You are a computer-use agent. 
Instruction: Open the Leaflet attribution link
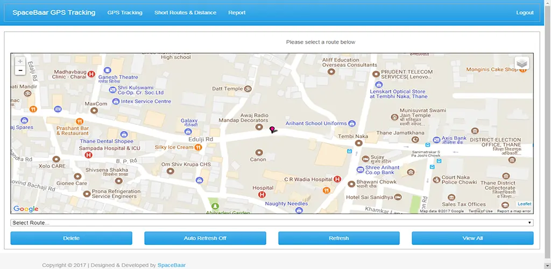click(524, 204)
